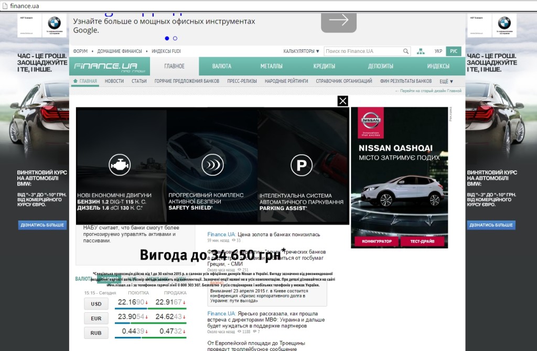Screen dimensions: 537x351
Task: Click the USD sell rate 22.9167
Action: pyautogui.click(x=170, y=302)
